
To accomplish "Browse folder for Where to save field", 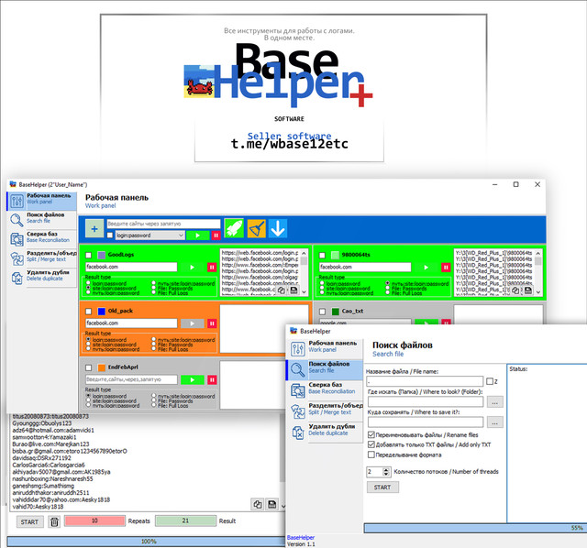I will click(x=495, y=422).
